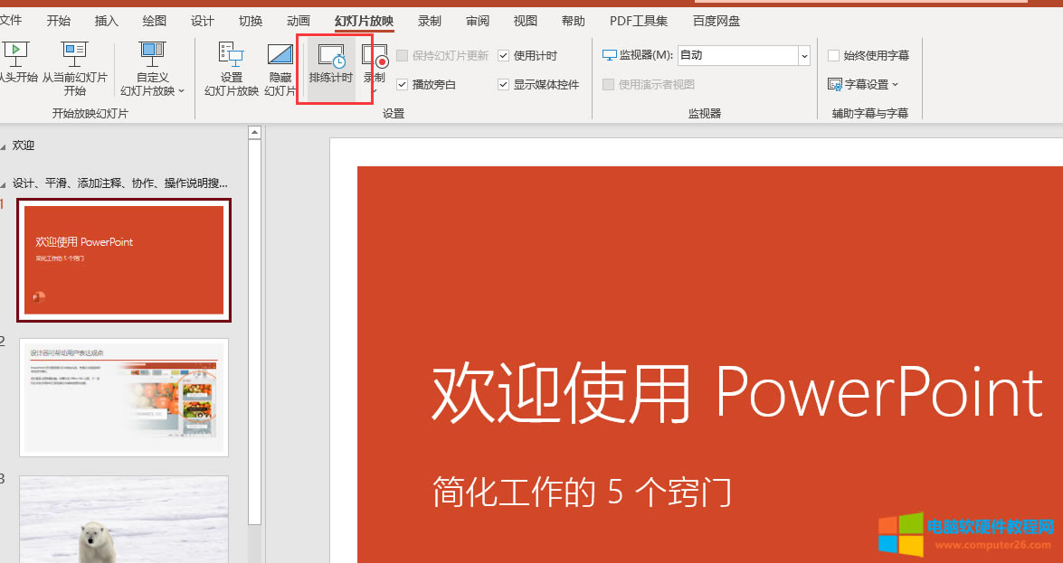Open the Design (设计) ribbon tab

(x=203, y=21)
